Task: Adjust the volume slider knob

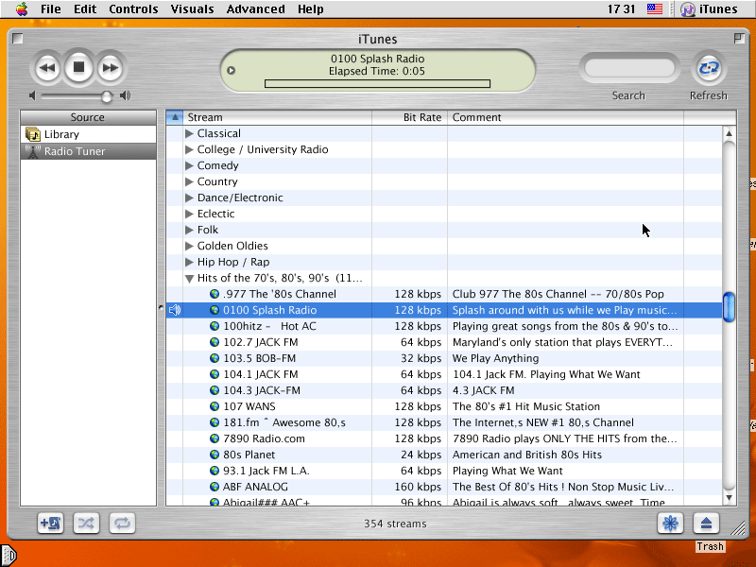Action: pos(107,96)
